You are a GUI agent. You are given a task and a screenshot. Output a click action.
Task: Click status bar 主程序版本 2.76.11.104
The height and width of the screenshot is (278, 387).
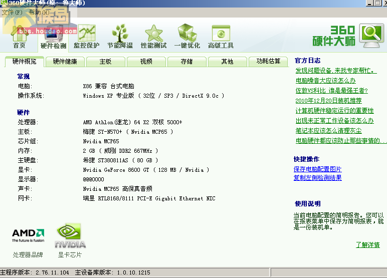click(x=35, y=272)
